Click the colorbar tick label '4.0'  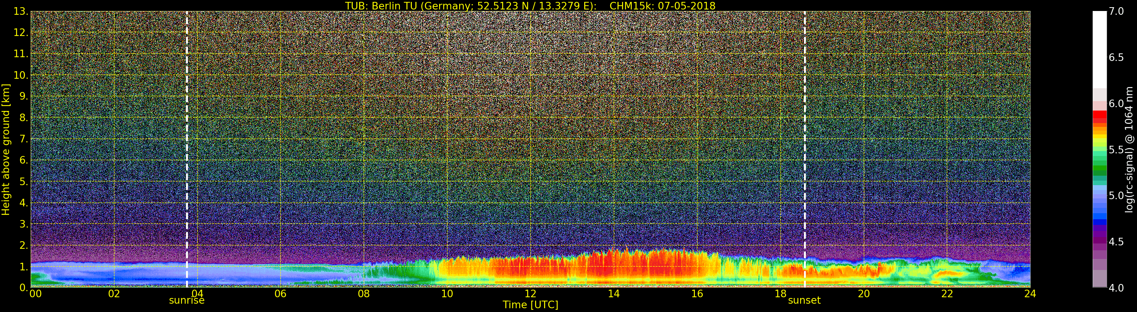(x=1116, y=288)
